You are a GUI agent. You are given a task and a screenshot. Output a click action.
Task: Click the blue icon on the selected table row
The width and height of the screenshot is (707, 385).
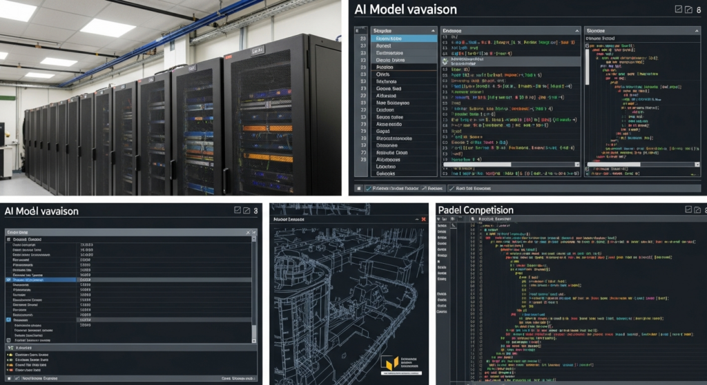[x=8, y=280]
